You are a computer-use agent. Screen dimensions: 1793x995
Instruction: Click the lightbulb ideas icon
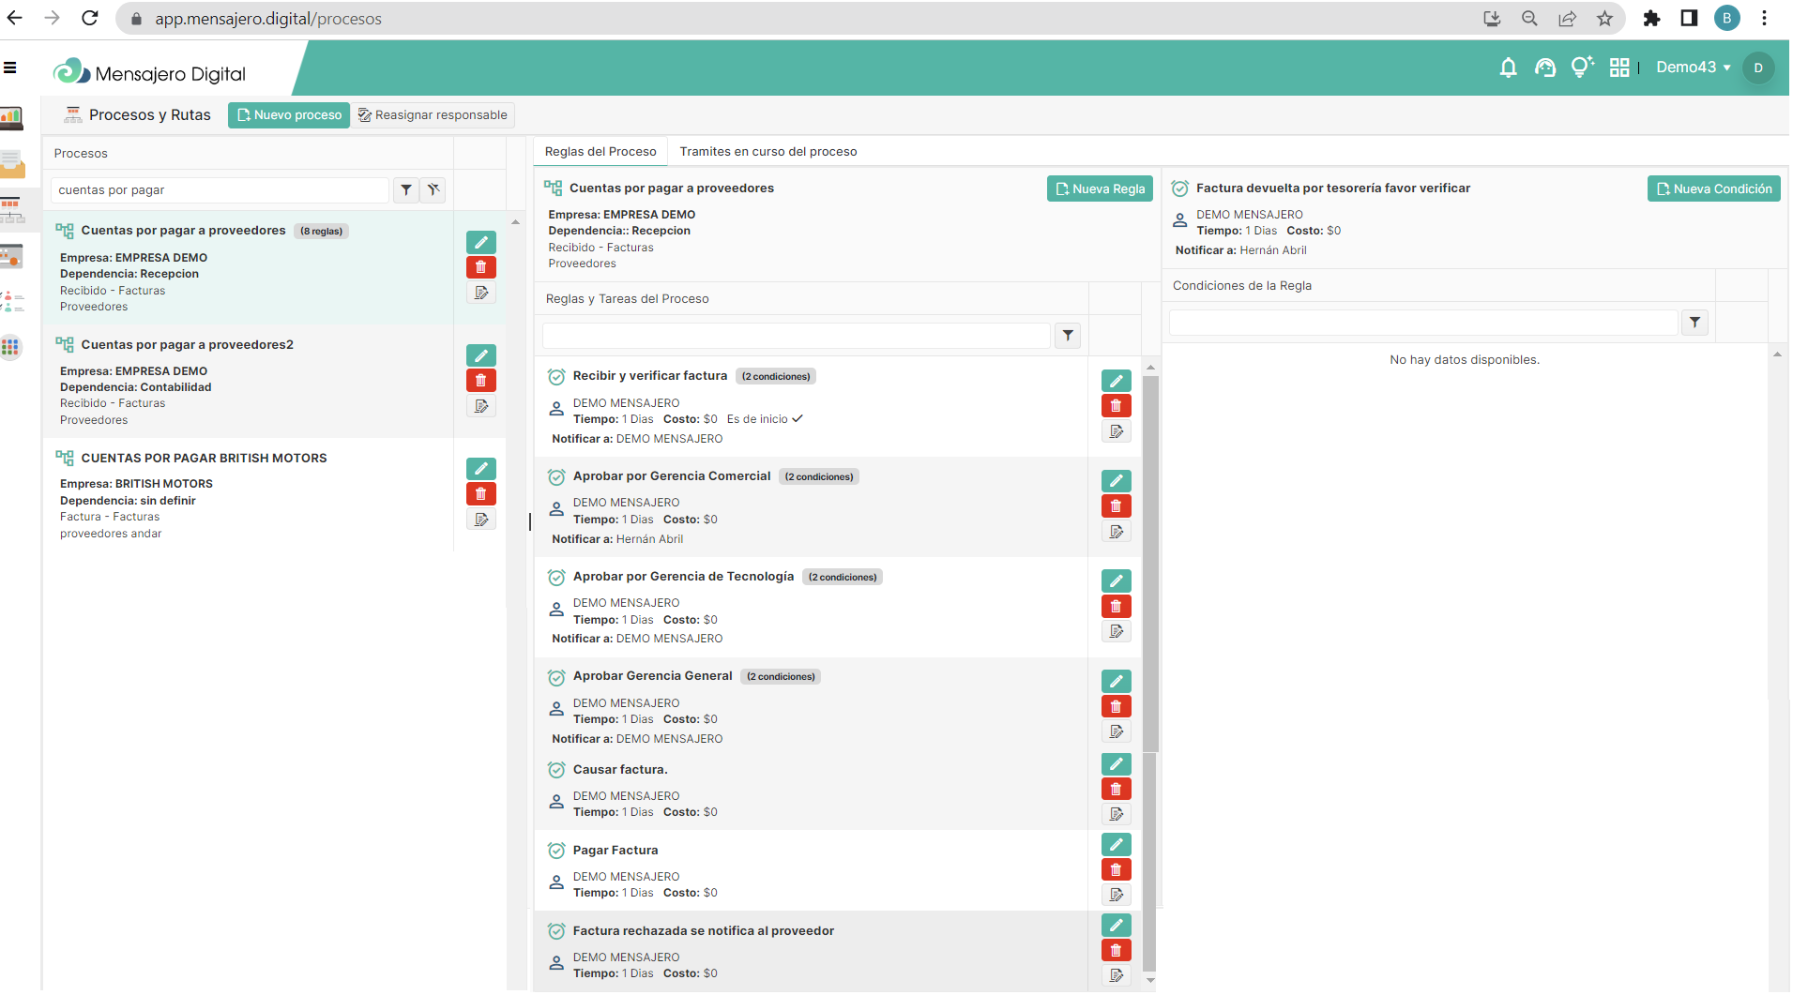click(1581, 68)
